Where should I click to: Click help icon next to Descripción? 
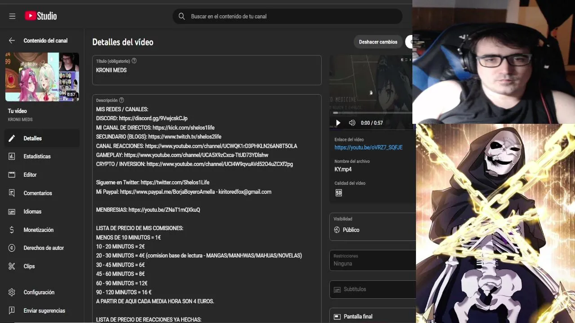(121, 100)
